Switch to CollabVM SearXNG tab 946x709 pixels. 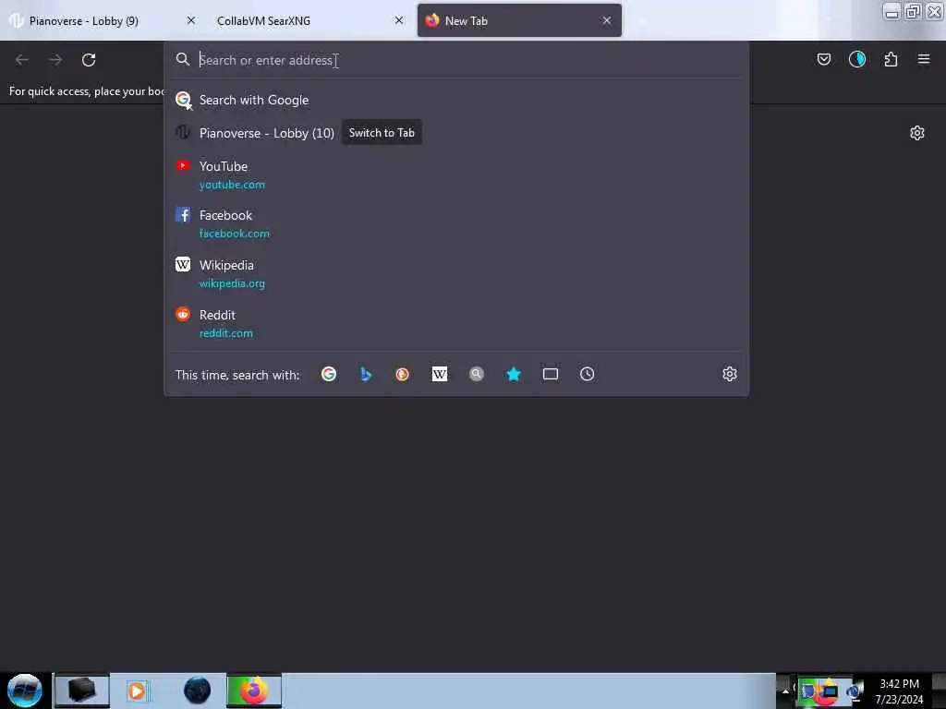(x=310, y=20)
